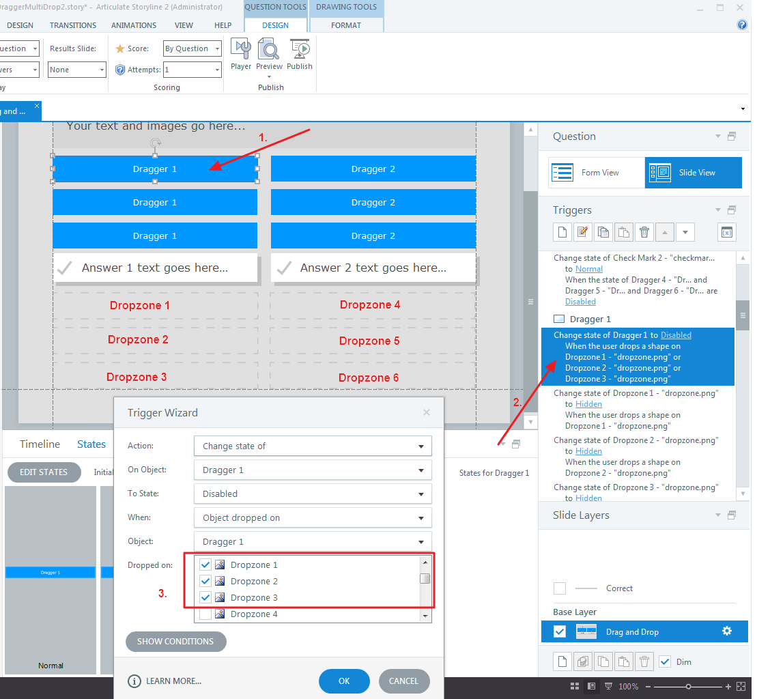Copy the selected trigger

click(603, 232)
